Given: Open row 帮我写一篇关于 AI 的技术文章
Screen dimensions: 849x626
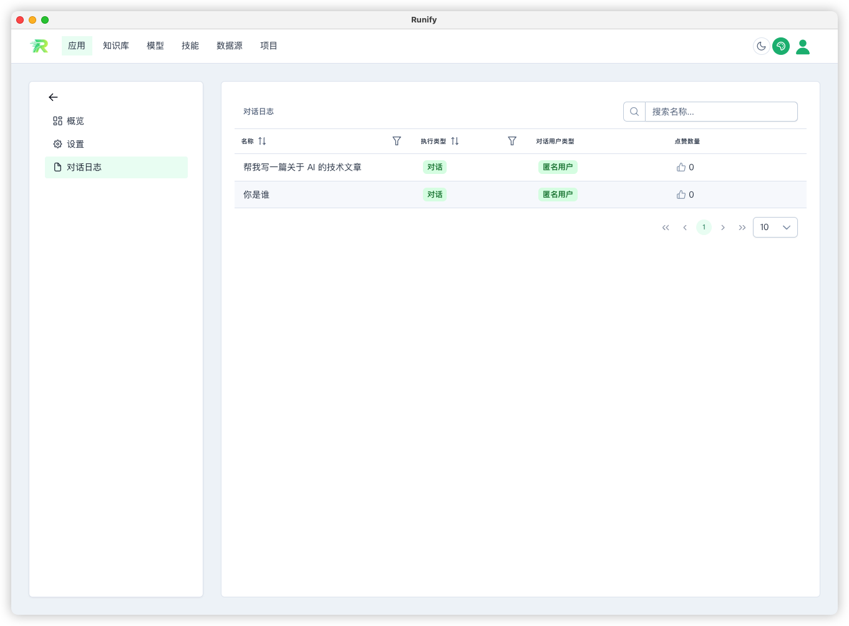Looking at the screenshot, I should tap(520, 167).
